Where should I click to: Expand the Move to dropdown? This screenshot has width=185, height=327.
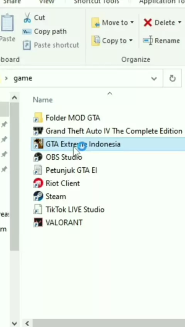point(132,22)
